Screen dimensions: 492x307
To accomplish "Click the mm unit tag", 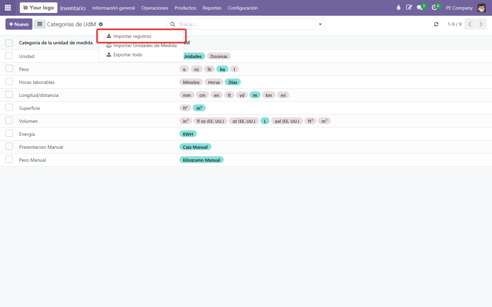I will (x=187, y=95).
